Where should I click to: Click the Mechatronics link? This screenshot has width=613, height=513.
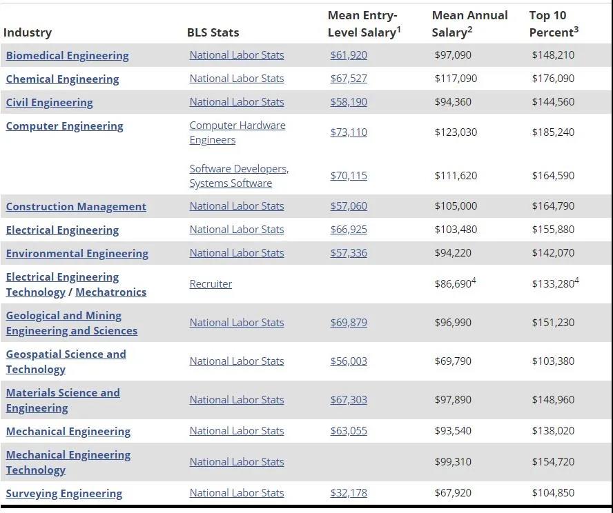tap(110, 292)
